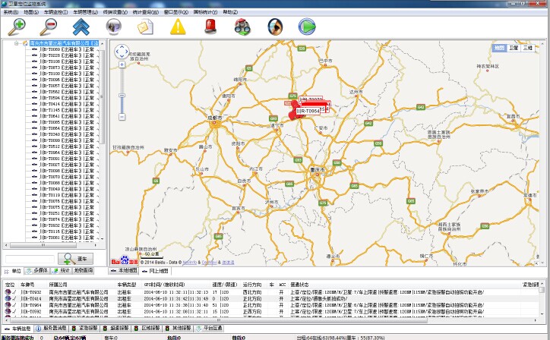Open the 区域报警 bottom tab
The width and height of the screenshot is (550, 340).
click(147, 329)
